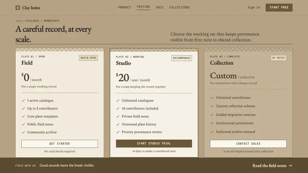This screenshot has height=173, width=308.
Task: Click the 'PLATE 03 / COMPLETE' label
Action: (225, 57)
